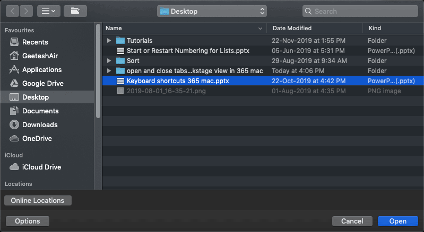Go to Downloads in the sidebar
The image size is (424, 232).
pyautogui.click(x=40, y=125)
